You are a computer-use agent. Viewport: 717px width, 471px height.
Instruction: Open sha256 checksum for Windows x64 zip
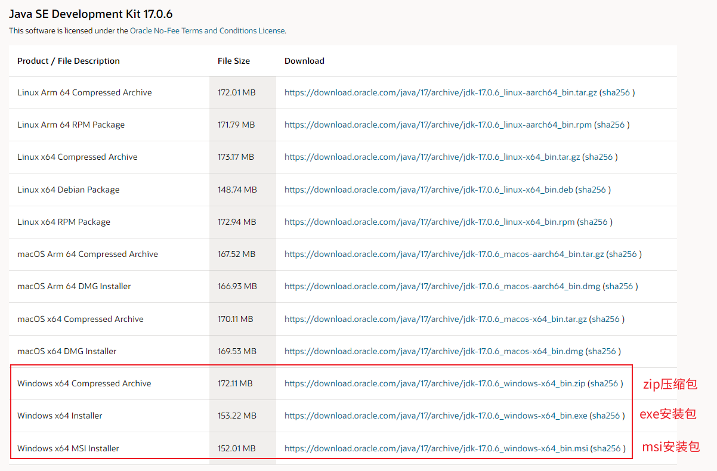click(x=604, y=383)
